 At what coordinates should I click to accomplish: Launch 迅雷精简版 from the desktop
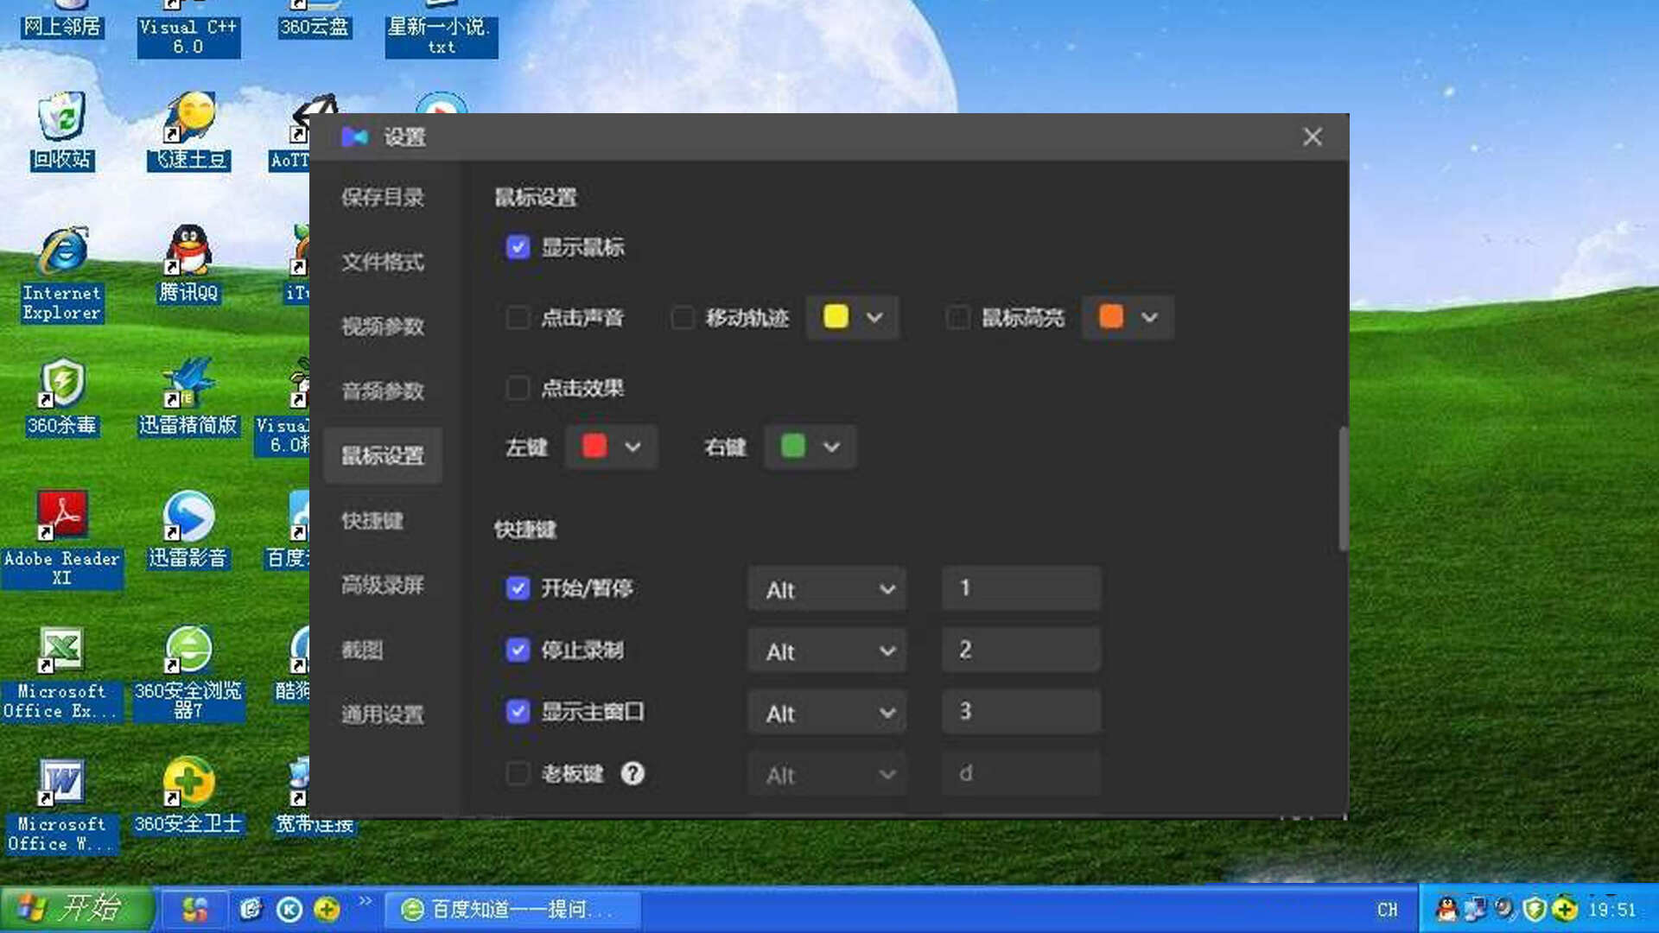click(188, 397)
